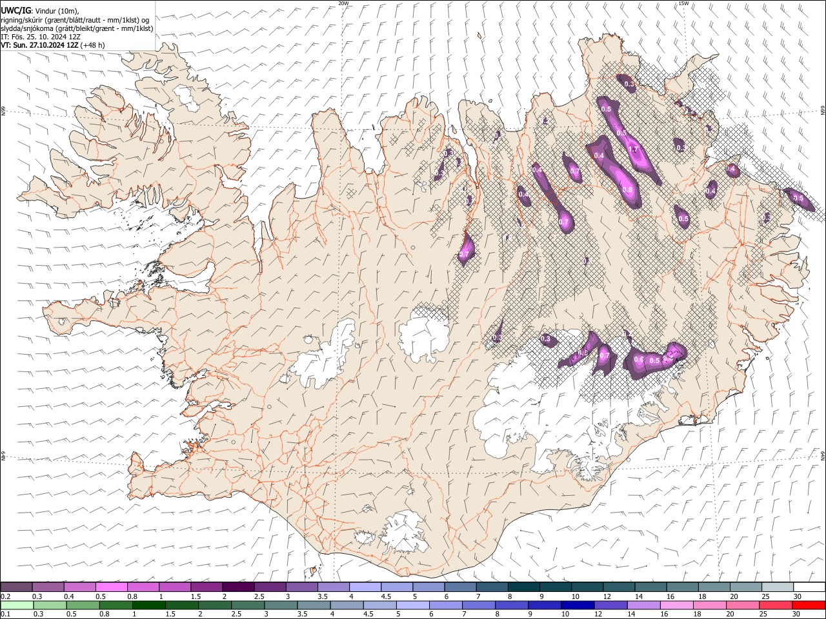The width and height of the screenshot is (826, 619).
Task: Click the 0.6 snowfall value on the map
Action: tap(640, 359)
